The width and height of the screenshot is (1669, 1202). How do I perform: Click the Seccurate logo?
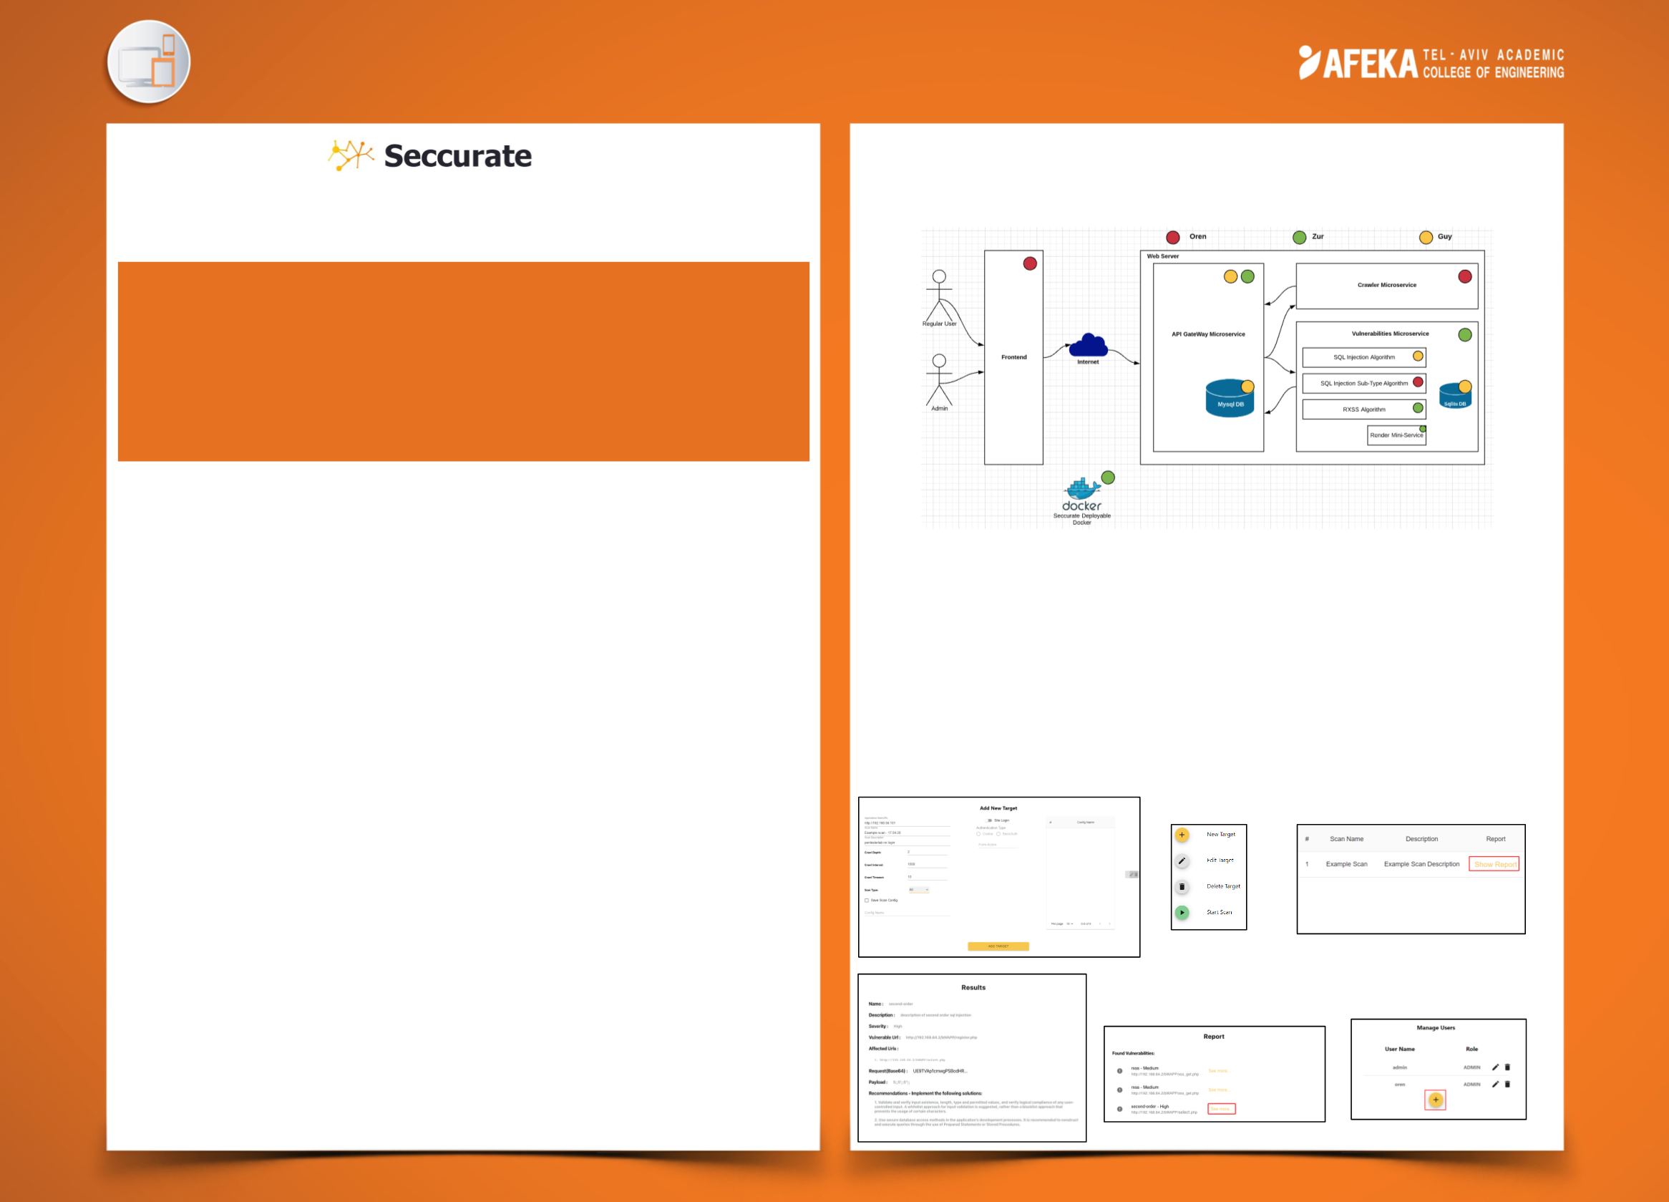click(429, 156)
